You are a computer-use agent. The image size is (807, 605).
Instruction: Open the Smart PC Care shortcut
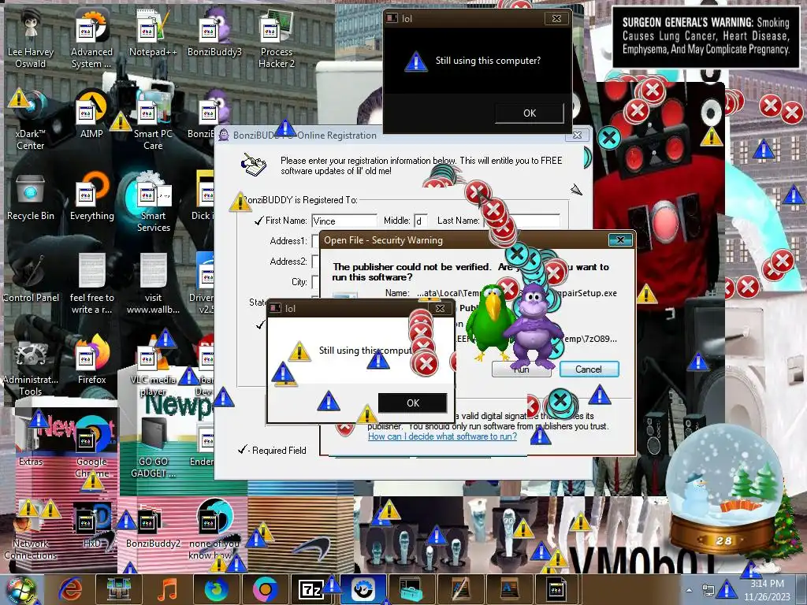(153, 121)
